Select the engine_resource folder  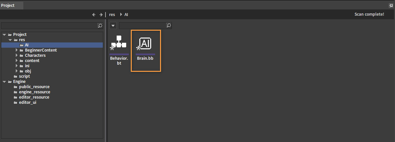(x=52, y=92)
